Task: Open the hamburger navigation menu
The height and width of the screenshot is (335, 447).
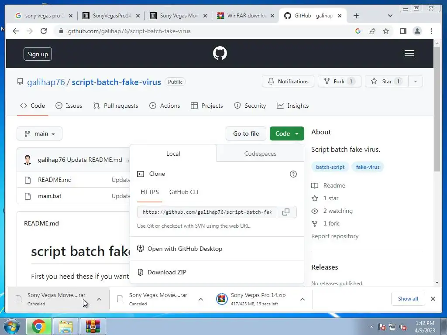Action: coord(409,53)
